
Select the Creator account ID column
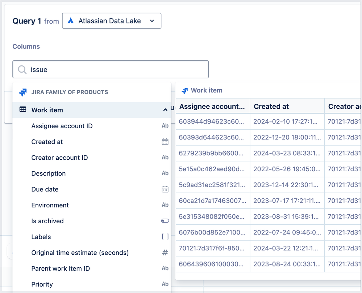(92, 158)
